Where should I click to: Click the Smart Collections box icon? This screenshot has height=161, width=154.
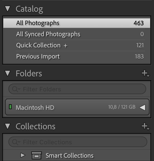tap(37, 155)
